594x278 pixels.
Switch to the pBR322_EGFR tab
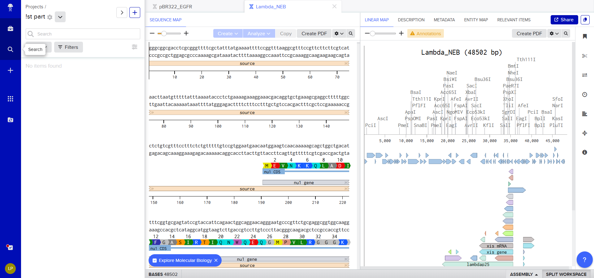(x=176, y=6)
